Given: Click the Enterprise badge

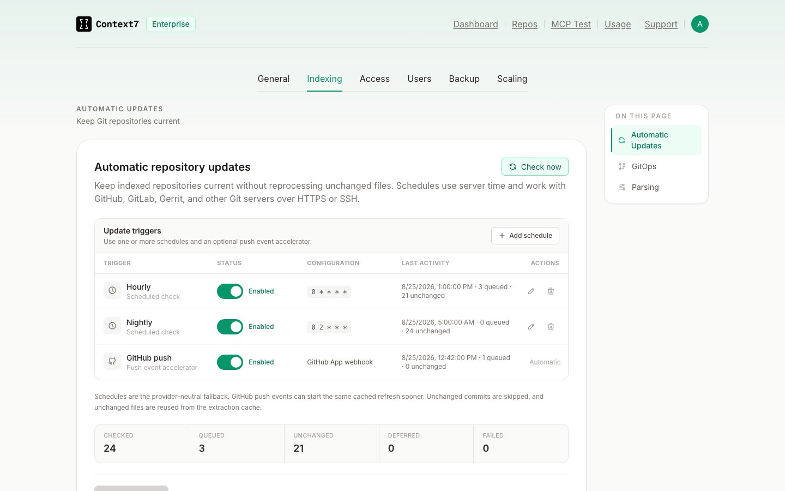Looking at the screenshot, I should 171,24.
